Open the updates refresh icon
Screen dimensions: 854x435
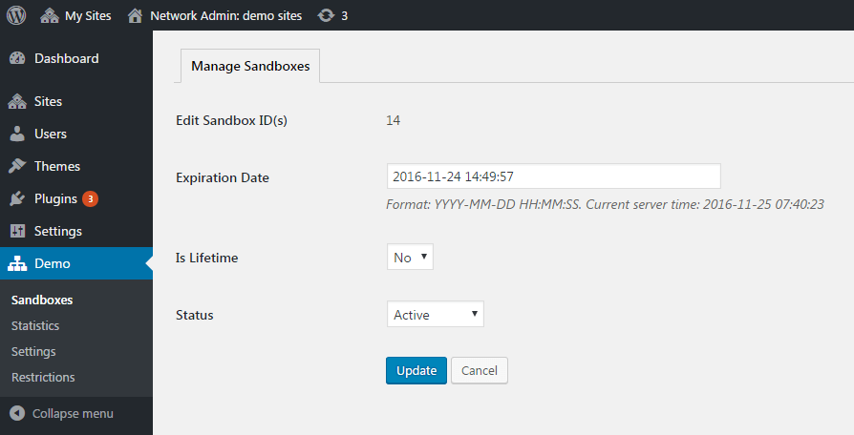click(x=326, y=16)
